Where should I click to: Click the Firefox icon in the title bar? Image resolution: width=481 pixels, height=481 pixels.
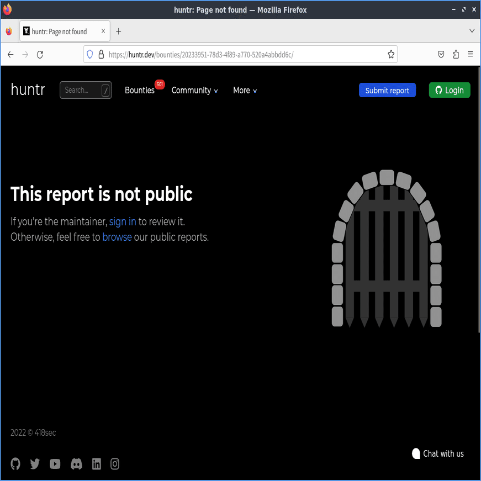point(7,9)
